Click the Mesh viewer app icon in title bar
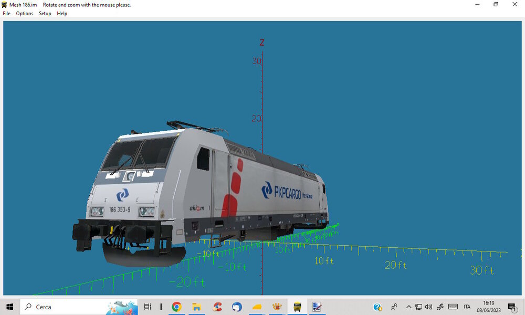The height and width of the screenshot is (315, 525). click(x=4, y=5)
